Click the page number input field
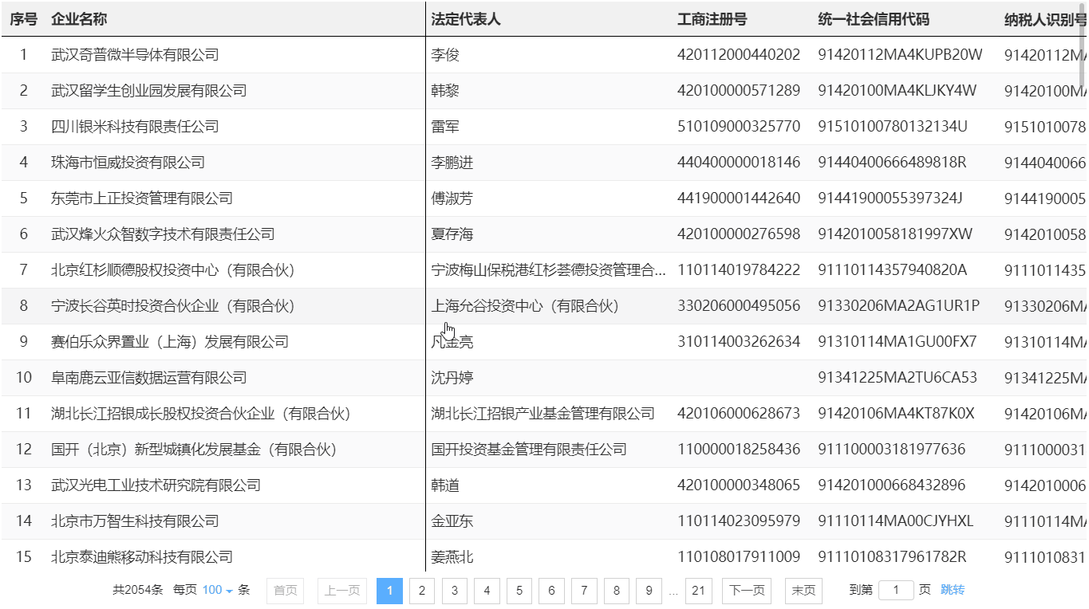Screen dimensions: 1089x609 (x=896, y=591)
